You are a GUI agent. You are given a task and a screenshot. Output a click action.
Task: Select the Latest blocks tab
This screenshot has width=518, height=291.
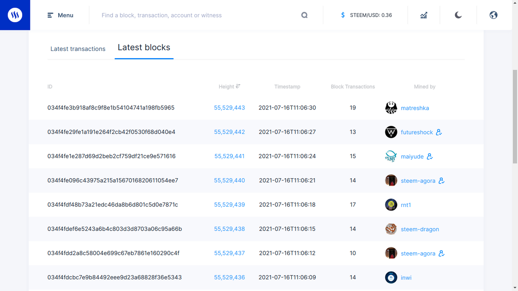click(144, 48)
